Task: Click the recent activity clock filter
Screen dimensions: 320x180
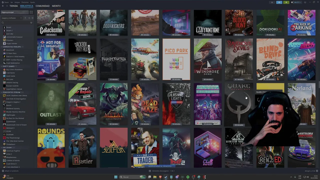Action: coord(29,18)
